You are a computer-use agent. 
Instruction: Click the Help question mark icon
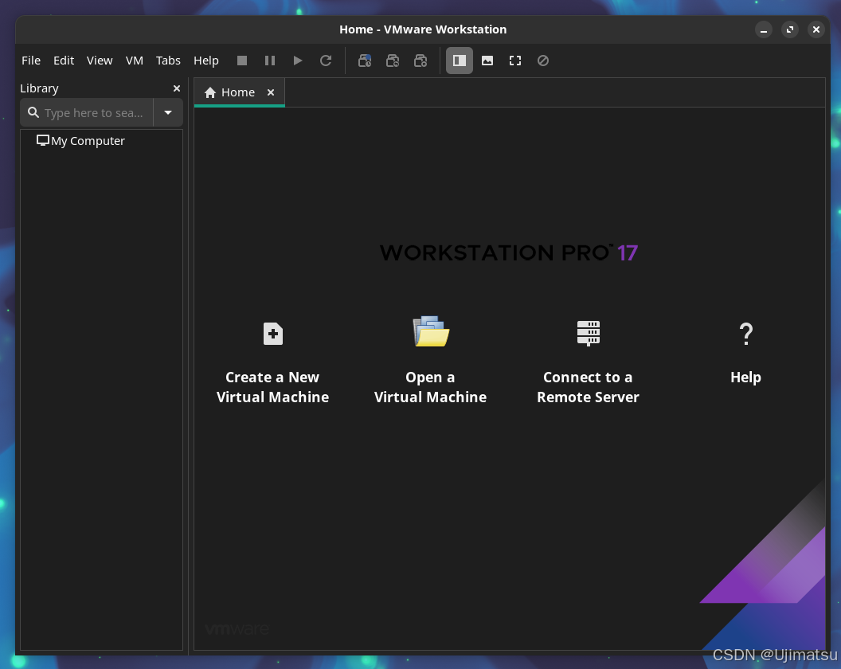pos(746,334)
